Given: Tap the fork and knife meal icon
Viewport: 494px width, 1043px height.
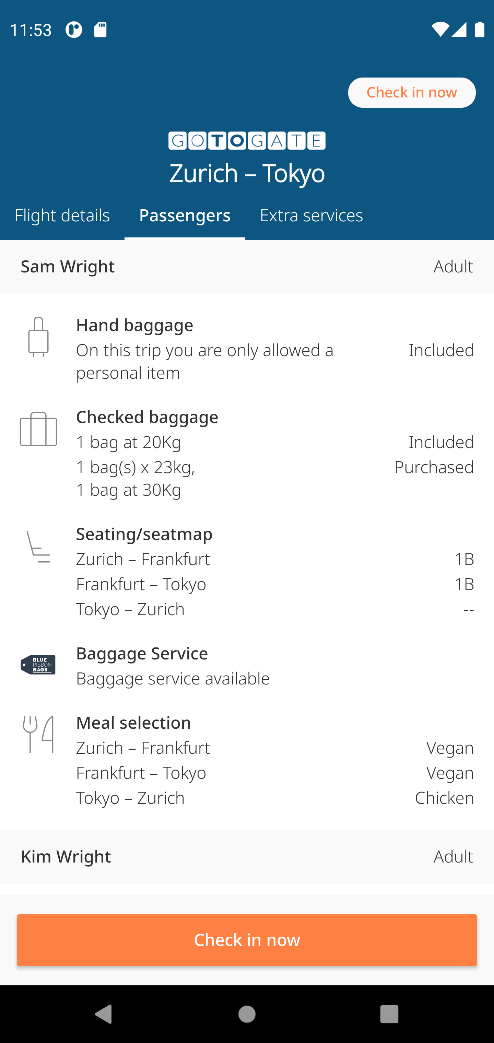Looking at the screenshot, I should 38,734.
